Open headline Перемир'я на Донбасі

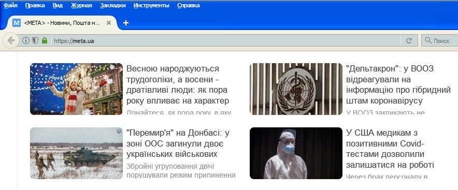pos(178,143)
